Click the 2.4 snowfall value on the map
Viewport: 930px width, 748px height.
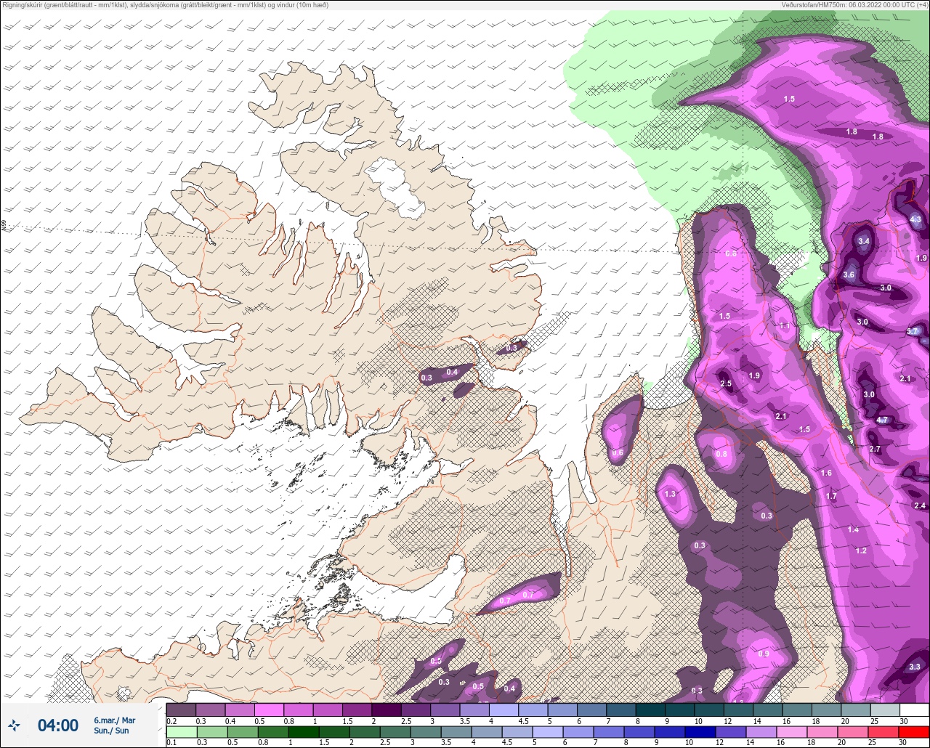click(x=920, y=505)
